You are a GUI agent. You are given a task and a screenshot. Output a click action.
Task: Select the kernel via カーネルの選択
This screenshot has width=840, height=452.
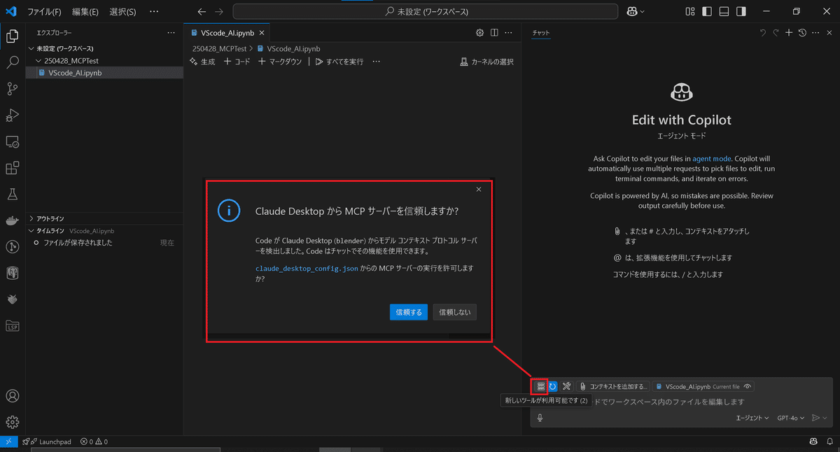pos(488,62)
